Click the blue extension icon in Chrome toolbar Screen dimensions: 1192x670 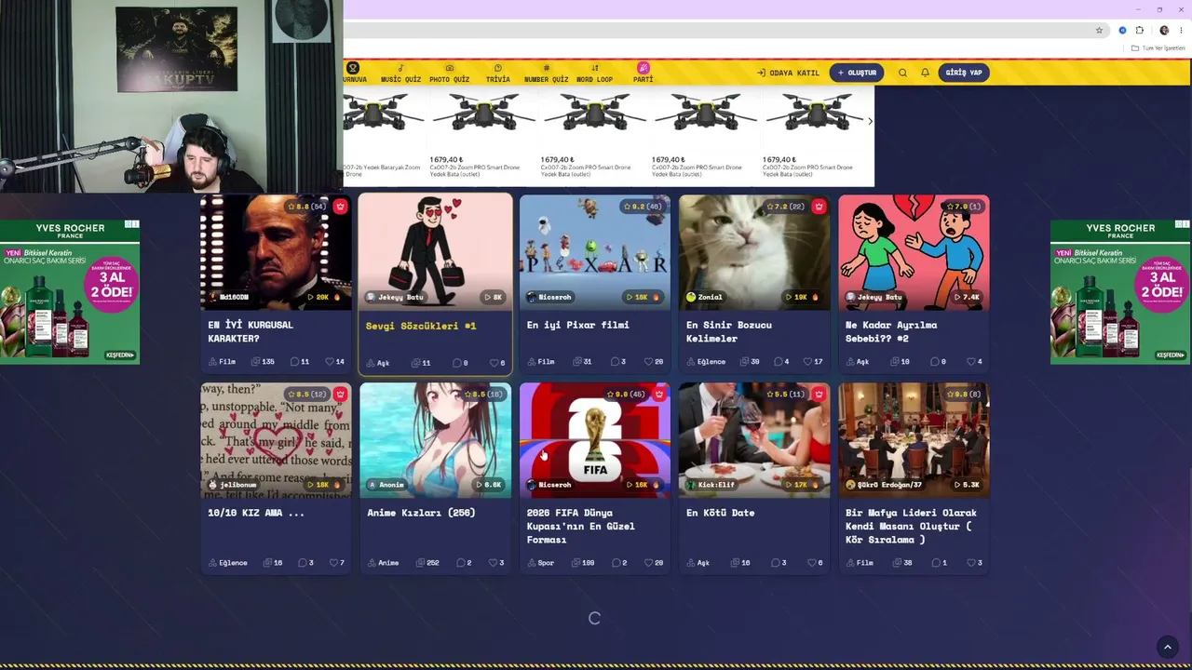pyautogui.click(x=1122, y=30)
